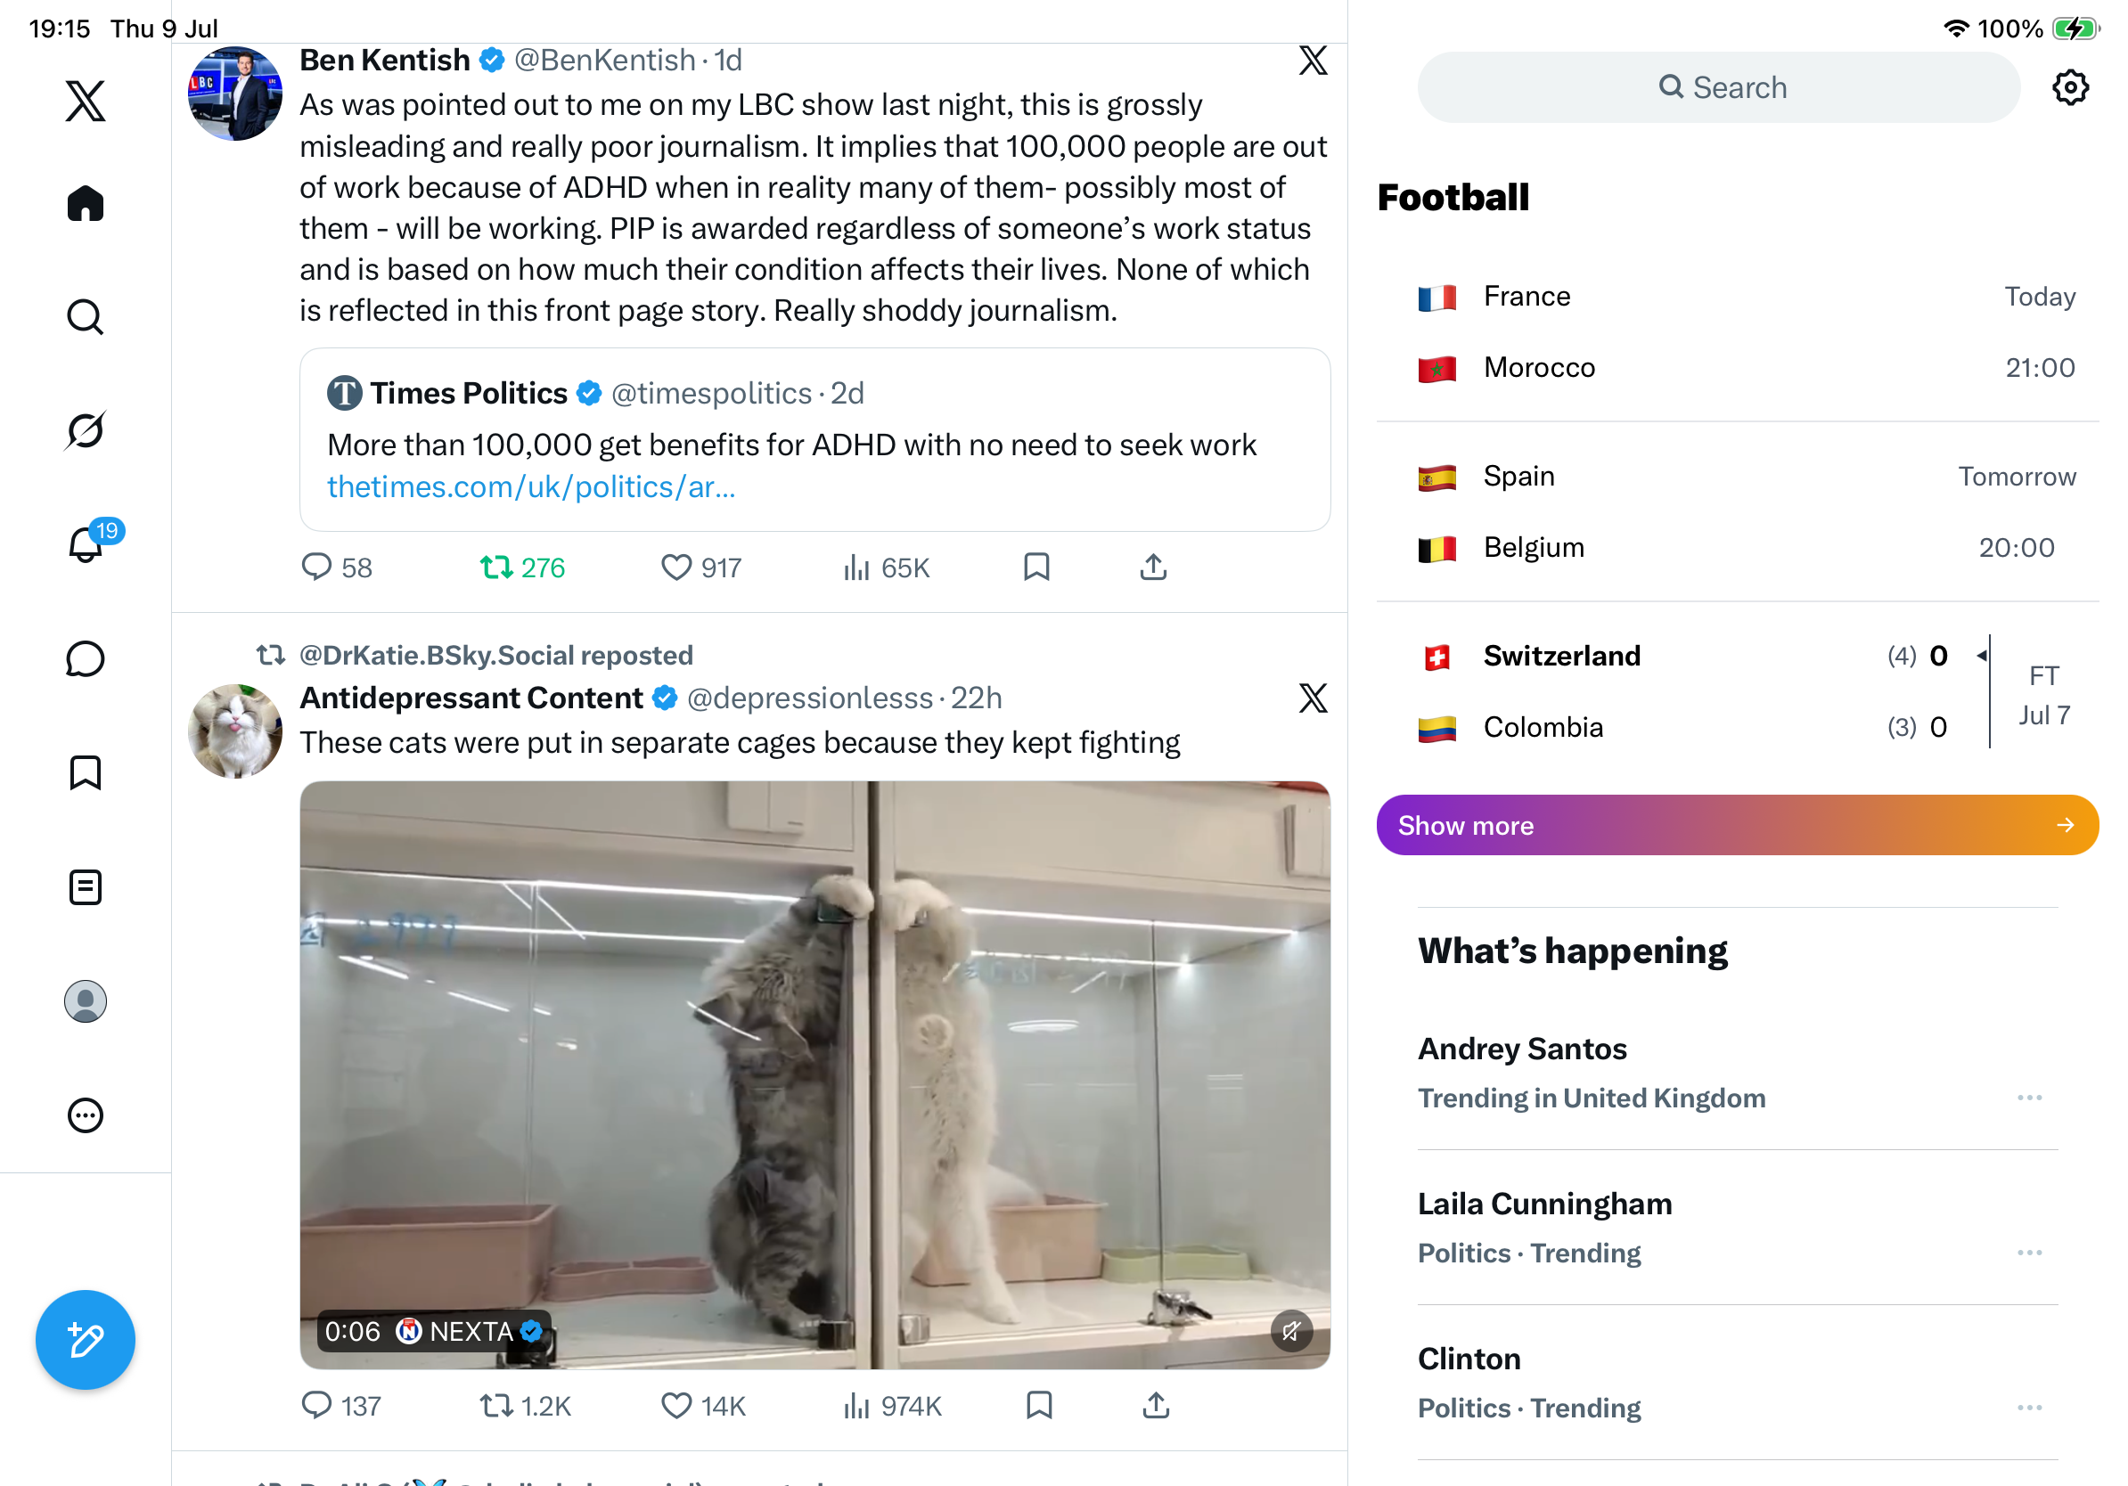Click the compose post floating button
Screen dimensions: 2128x1486
86,1340
